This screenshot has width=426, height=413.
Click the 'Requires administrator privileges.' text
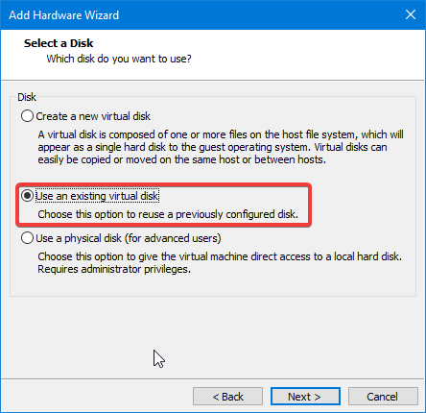(x=114, y=269)
